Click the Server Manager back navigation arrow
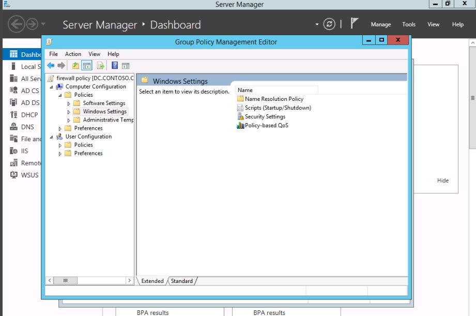Screen dimensions: 476x316 point(16,24)
